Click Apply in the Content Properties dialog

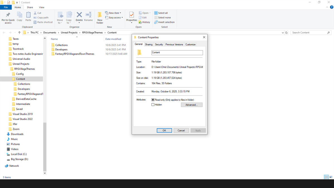point(198,130)
